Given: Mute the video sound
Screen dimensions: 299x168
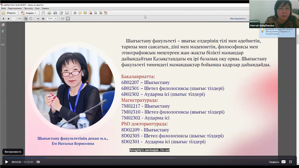Looking at the screenshot, I should [x=38, y=162].
